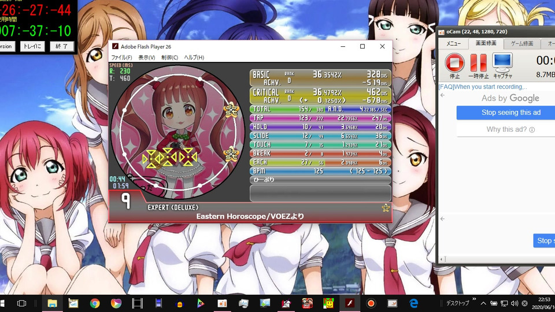Open Flash Player ファイル(F) menu
This screenshot has height=312, width=555.
coord(121,57)
